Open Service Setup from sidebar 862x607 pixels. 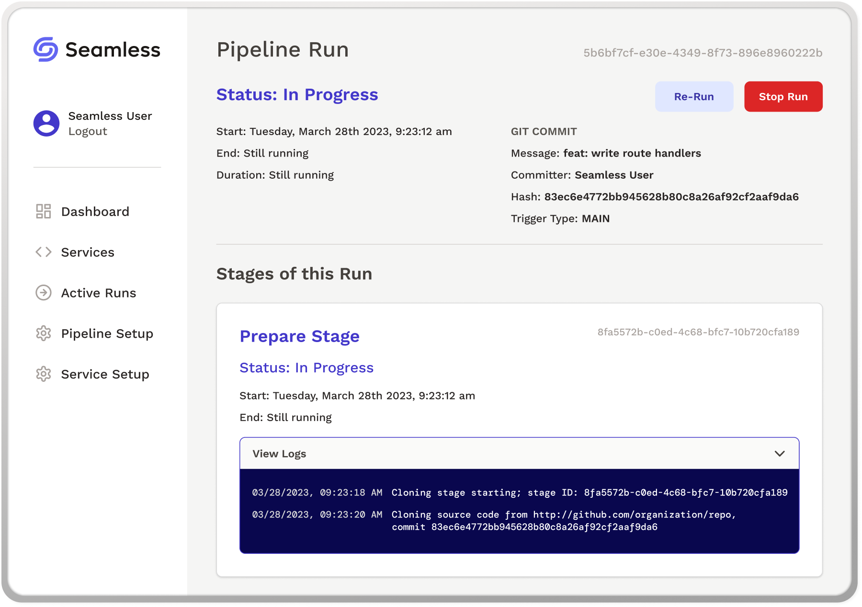click(x=105, y=375)
